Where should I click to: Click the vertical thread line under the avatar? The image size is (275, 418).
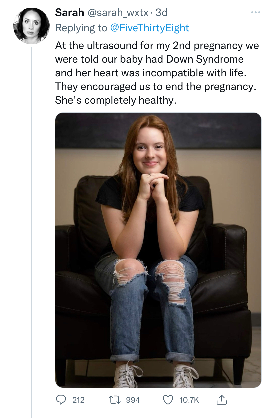point(32,233)
